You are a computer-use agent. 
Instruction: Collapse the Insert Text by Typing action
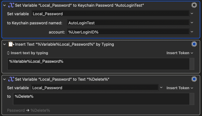click(5, 44)
